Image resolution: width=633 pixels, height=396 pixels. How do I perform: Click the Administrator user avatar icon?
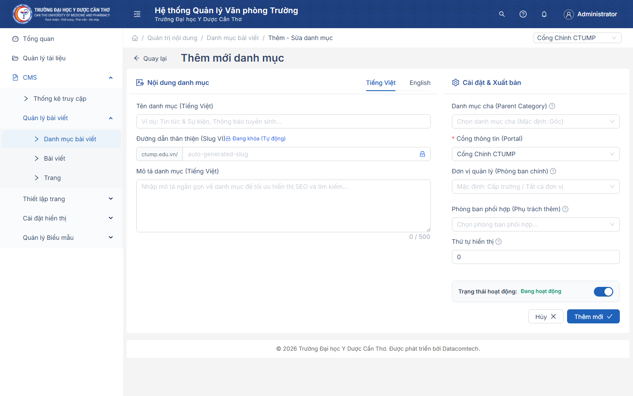click(569, 15)
